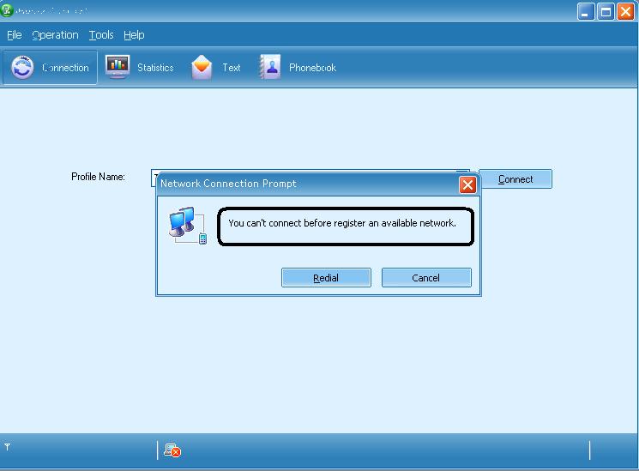Open the Connection view in toolbar
This screenshot has width=639, height=471.
(50, 68)
